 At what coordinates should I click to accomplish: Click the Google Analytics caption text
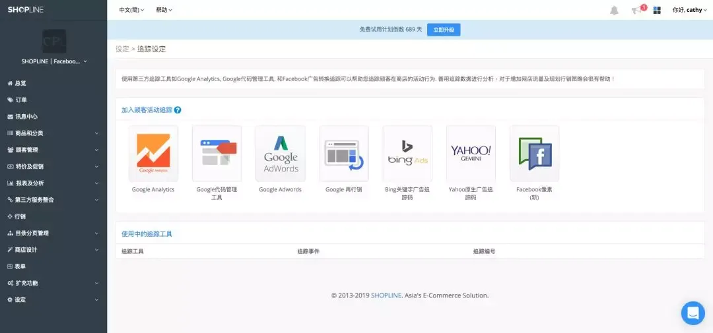coord(153,189)
